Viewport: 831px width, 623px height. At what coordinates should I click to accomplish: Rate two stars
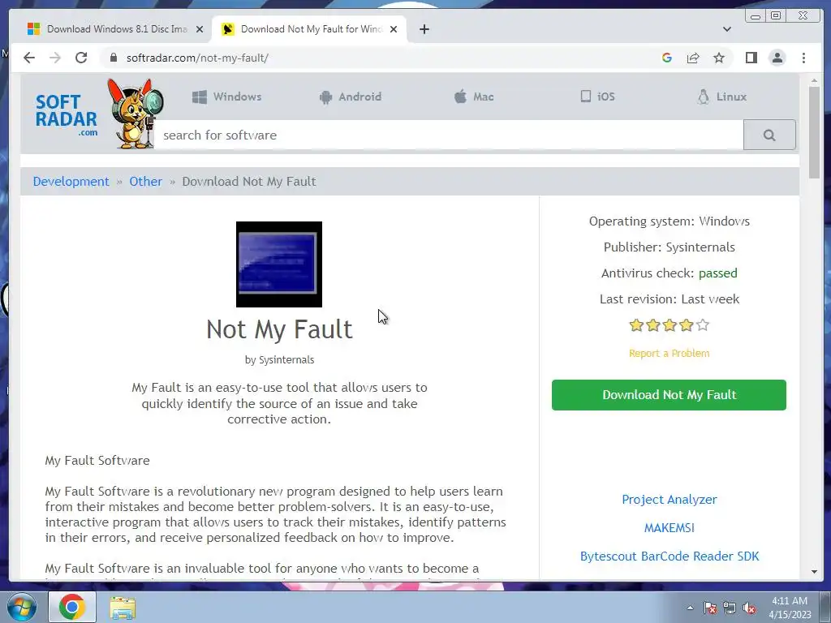coord(653,324)
